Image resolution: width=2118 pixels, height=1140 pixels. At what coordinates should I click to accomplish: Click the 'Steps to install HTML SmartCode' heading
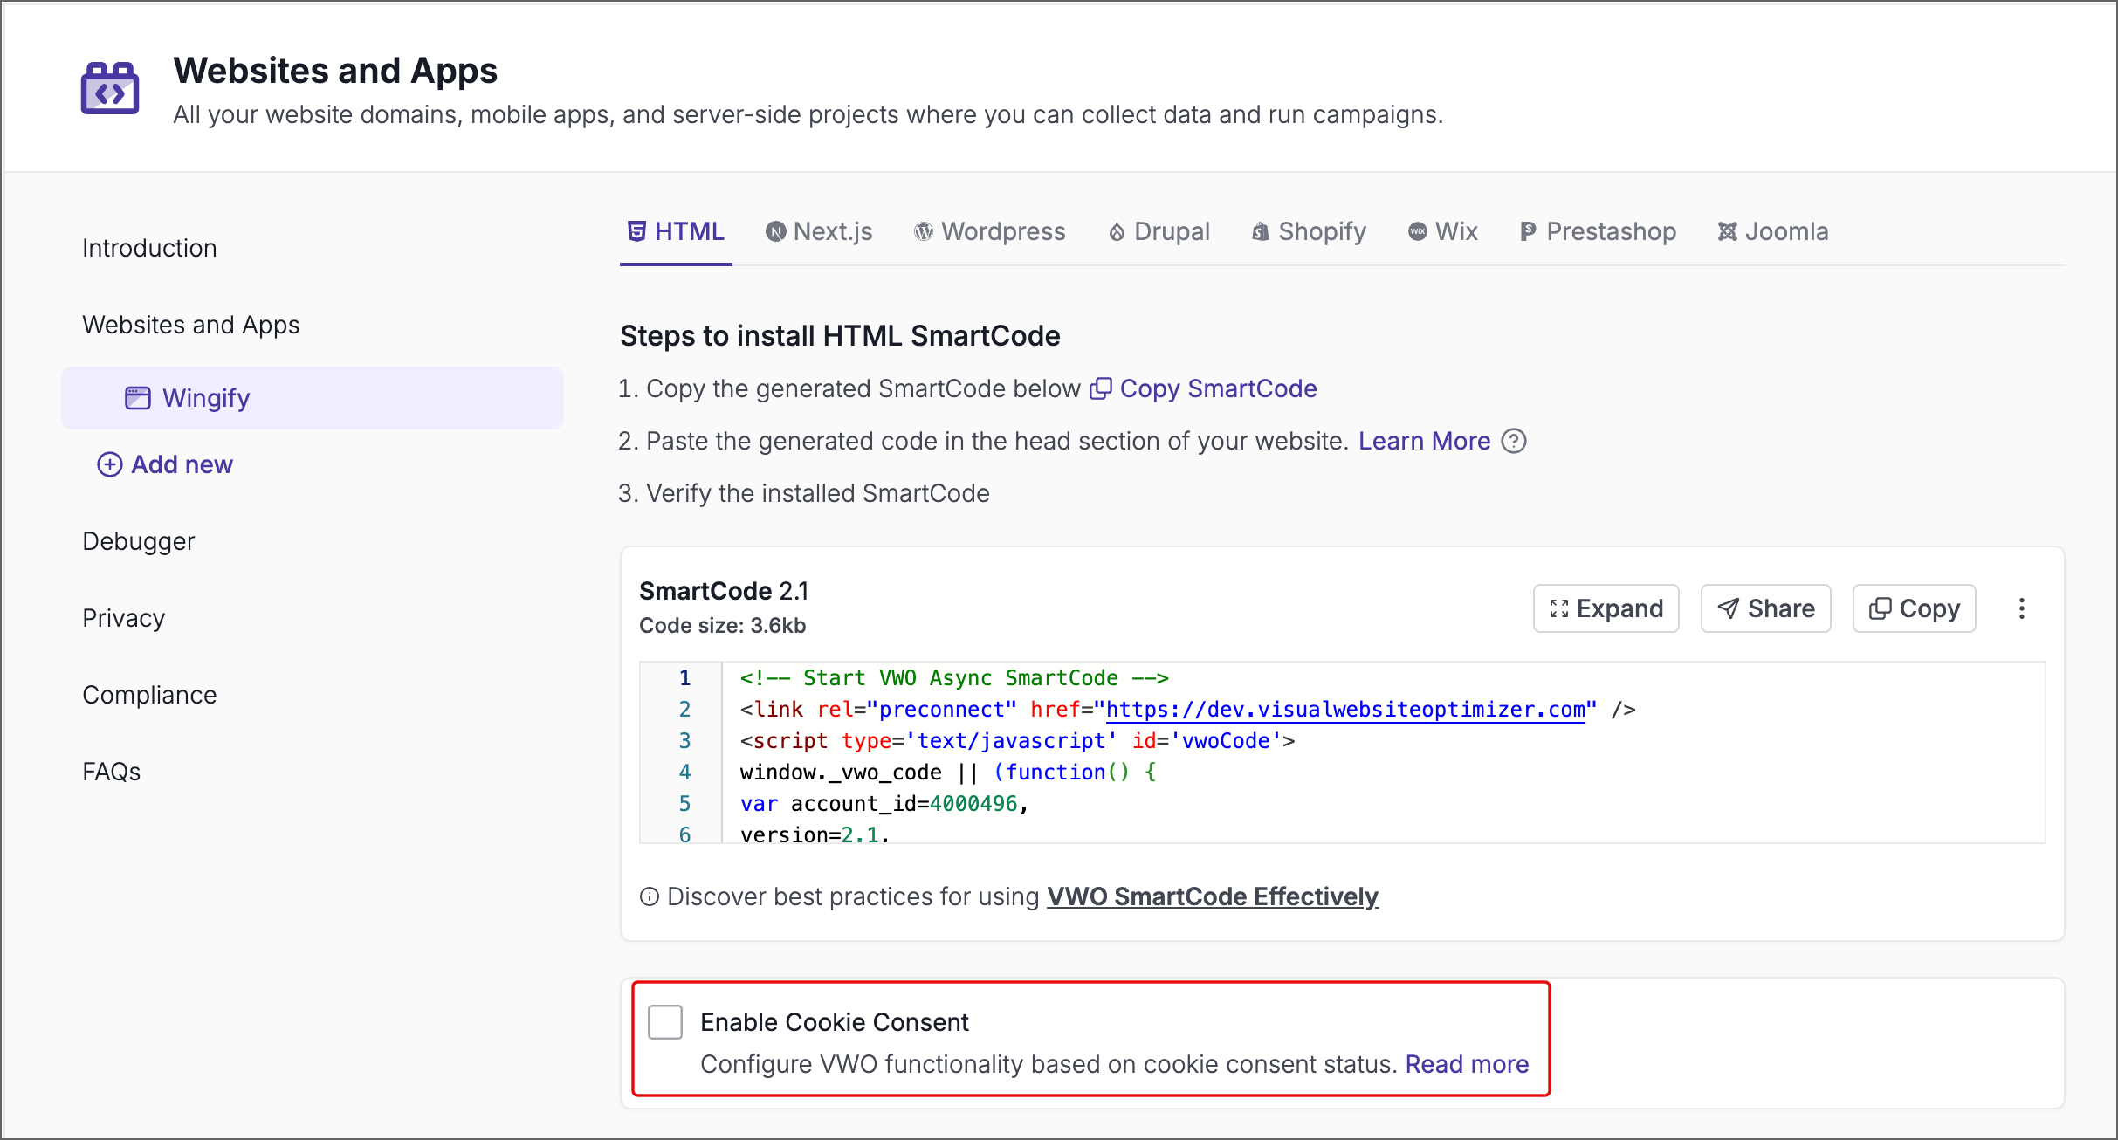click(840, 336)
